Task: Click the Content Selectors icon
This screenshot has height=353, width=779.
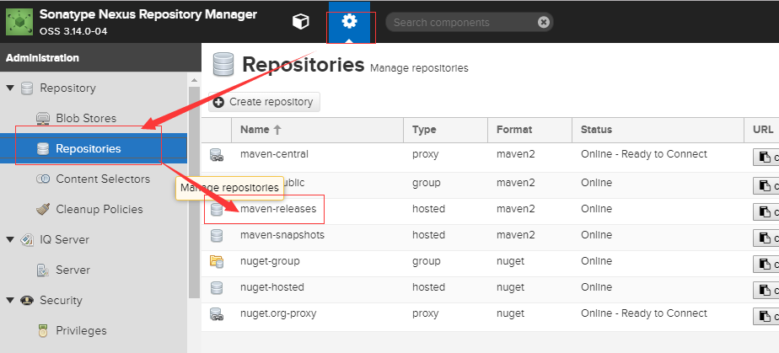Action: [x=43, y=179]
